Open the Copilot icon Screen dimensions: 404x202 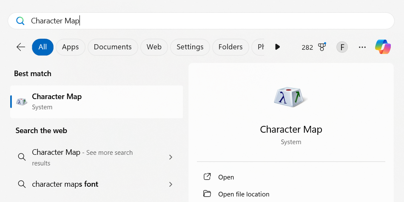383,47
